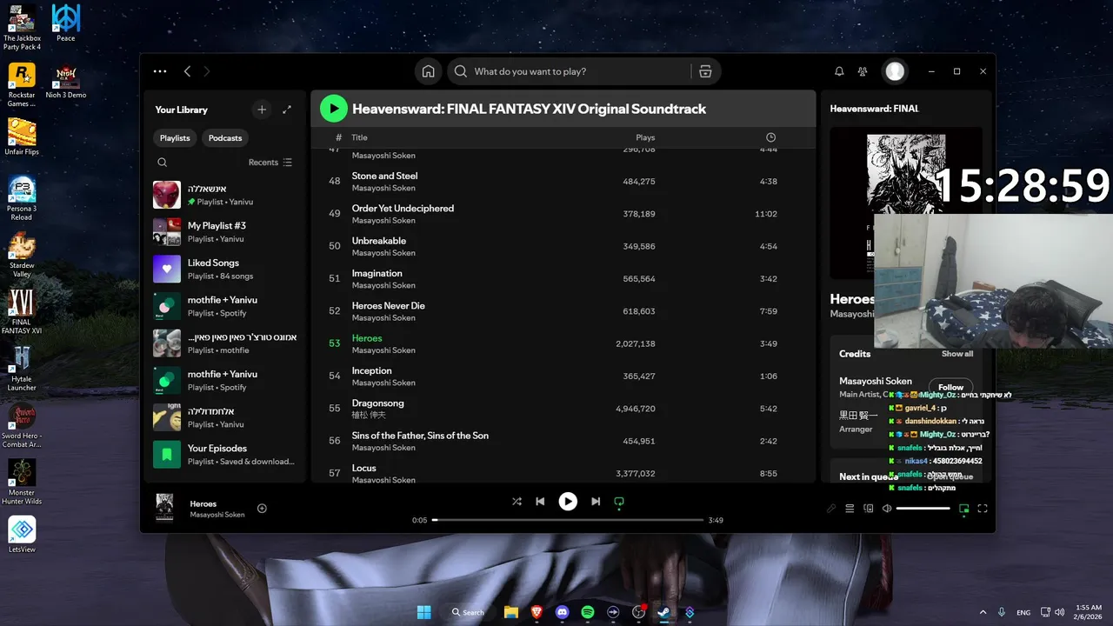Toggle the green mini player icon
This screenshot has width=1113, height=626.
pos(963,509)
